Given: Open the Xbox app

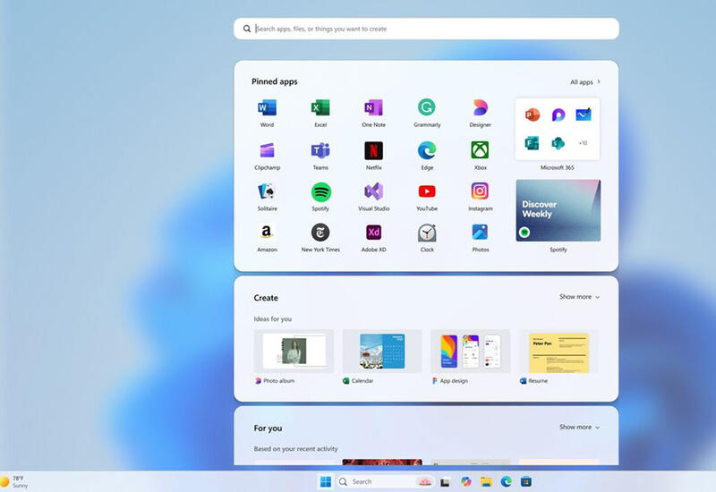Looking at the screenshot, I should tap(481, 150).
